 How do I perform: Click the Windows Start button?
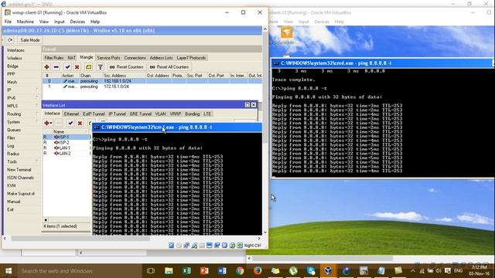(9, 271)
